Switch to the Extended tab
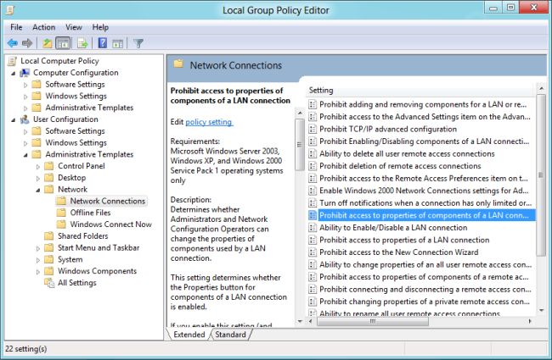 189,335
